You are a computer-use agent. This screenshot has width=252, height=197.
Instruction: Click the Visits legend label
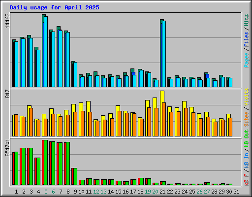[x=246, y=97]
